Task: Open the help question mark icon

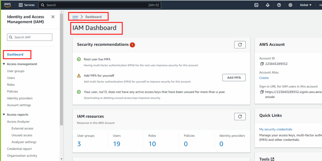Action: [x=279, y=5]
